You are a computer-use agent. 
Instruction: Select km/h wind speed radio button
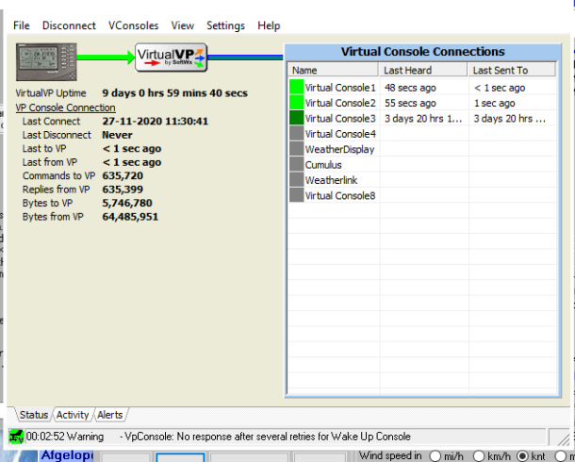(x=479, y=456)
